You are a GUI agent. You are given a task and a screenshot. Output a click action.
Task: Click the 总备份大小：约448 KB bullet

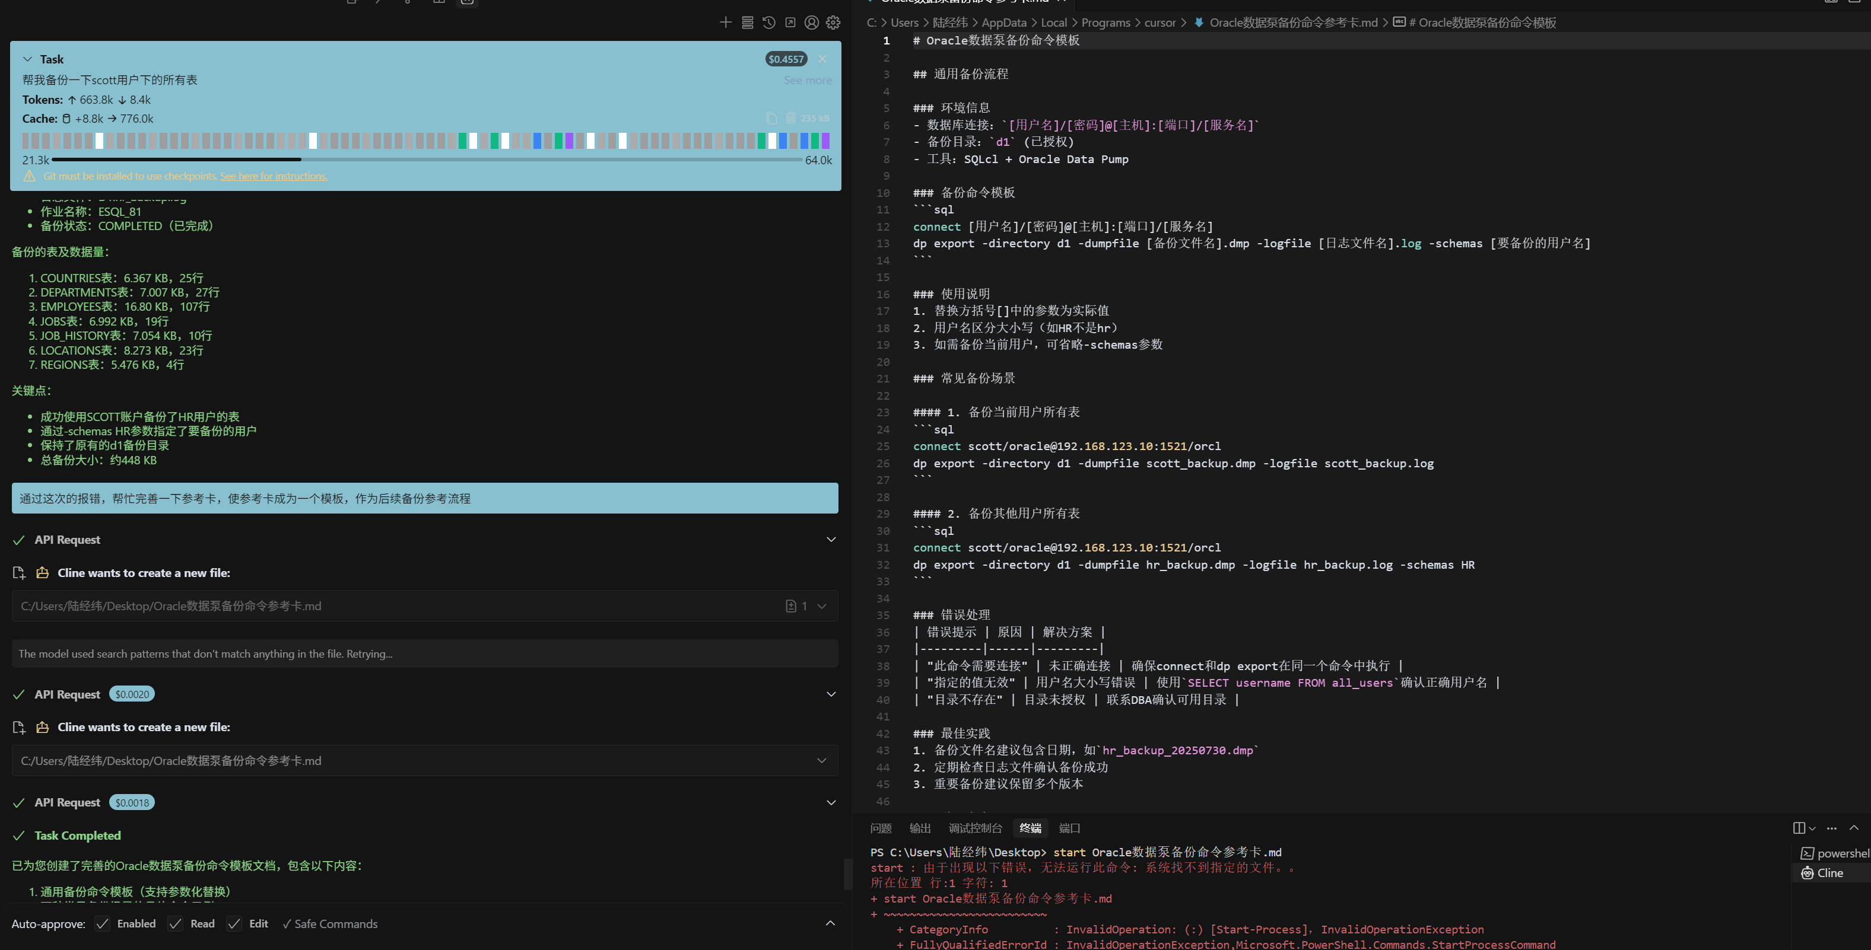tap(98, 460)
